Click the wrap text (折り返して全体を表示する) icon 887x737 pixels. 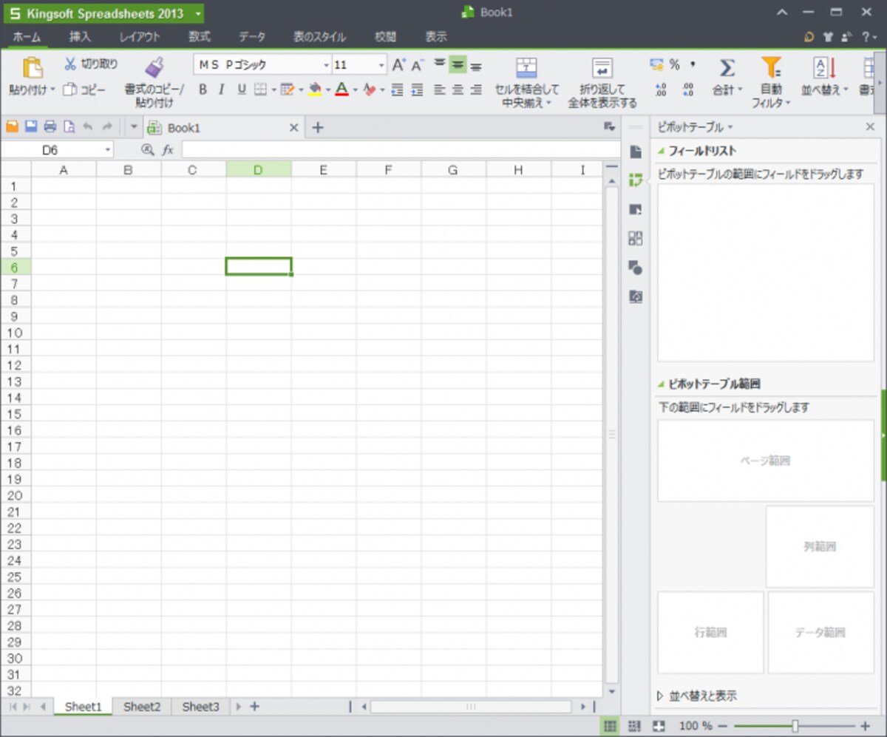602,67
